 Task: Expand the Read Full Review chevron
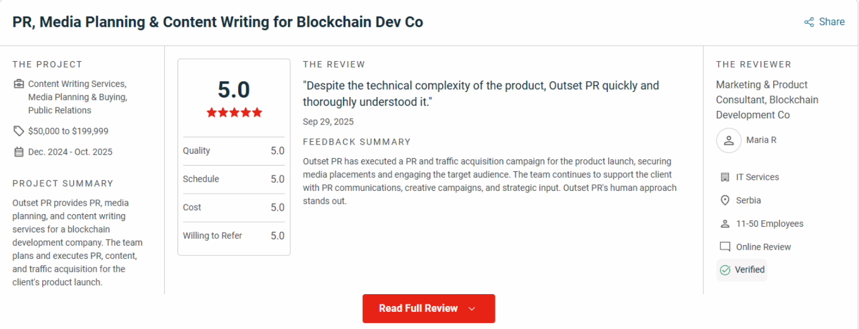tap(472, 309)
